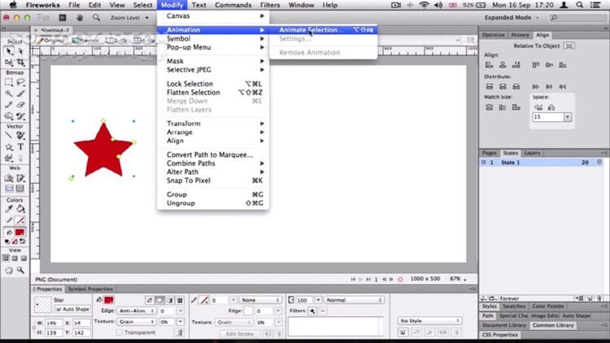This screenshot has width=610, height=343.
Task: Select the Pointer tool in the toolbox
Action: [8, 50]
